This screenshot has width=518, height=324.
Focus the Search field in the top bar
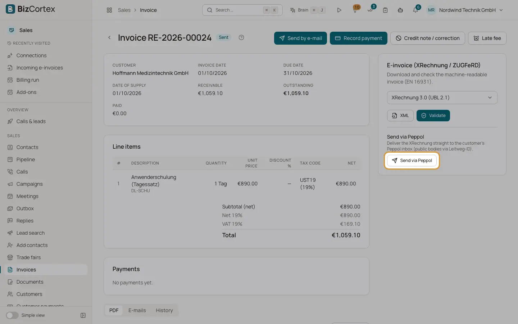242,10
